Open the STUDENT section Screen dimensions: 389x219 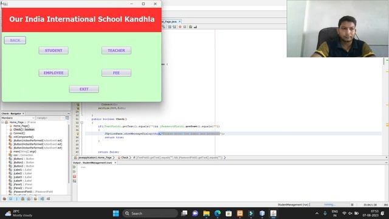coord(53,50)
